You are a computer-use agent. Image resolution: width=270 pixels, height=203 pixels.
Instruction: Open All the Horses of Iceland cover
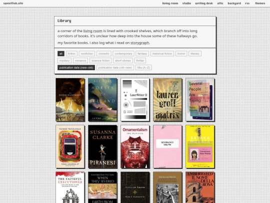click(102, 100)
